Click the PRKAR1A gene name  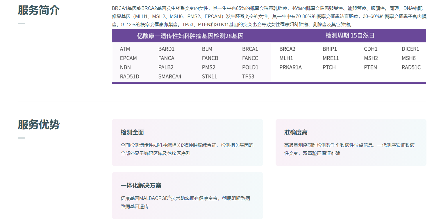290,67
